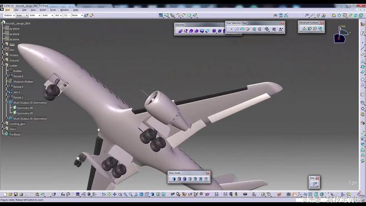Image resolution: width=366 pixels, height=206 pixels.
Task: Close the View mode floating toolbar
Action: pyautogui.click(x=207, y=173)
